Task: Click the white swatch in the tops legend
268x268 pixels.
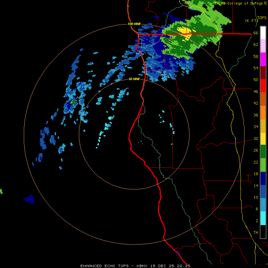Action: [263, 33]
